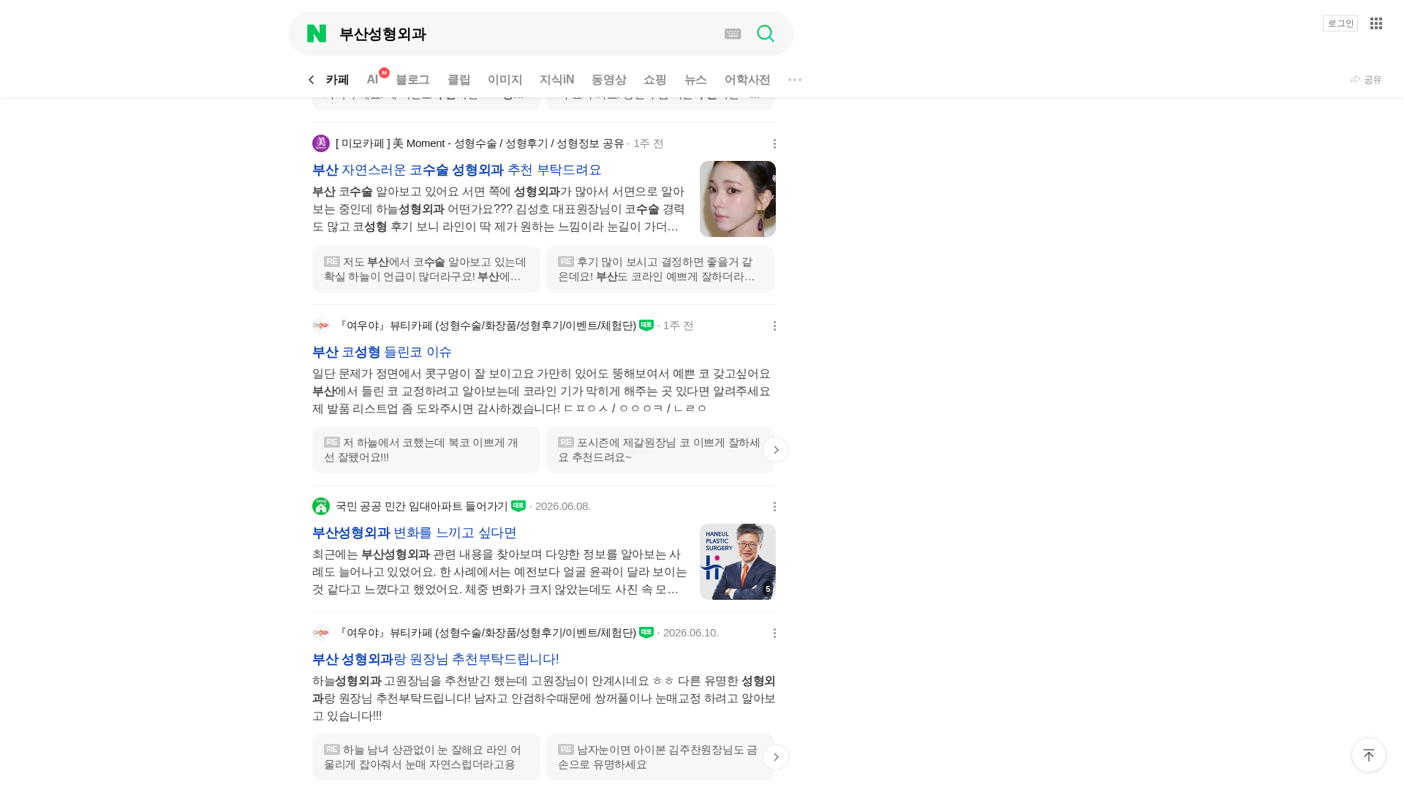Screen dimensions: 1404x790
Task: Open the apps grid menu
Action: point(1376,23)
